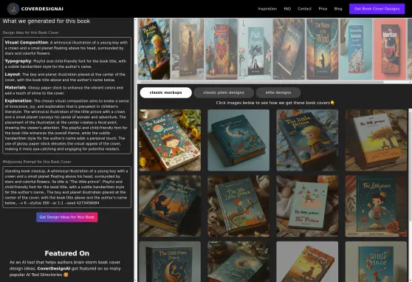
Task: Click the 'Click images below' instruction text
Action: [x=275, y=103]
